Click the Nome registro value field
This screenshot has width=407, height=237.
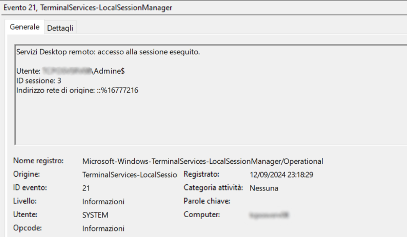click(x=203, y=161)
